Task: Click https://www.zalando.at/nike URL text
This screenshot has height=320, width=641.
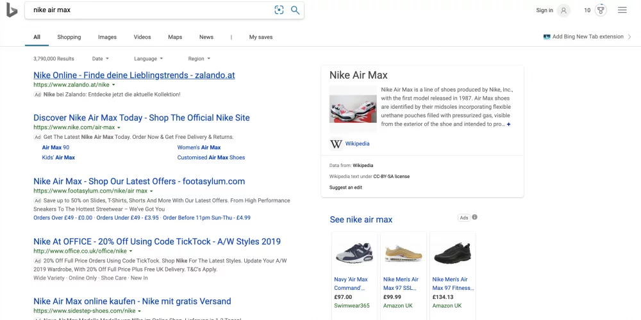Action: [x=72, y=85]
